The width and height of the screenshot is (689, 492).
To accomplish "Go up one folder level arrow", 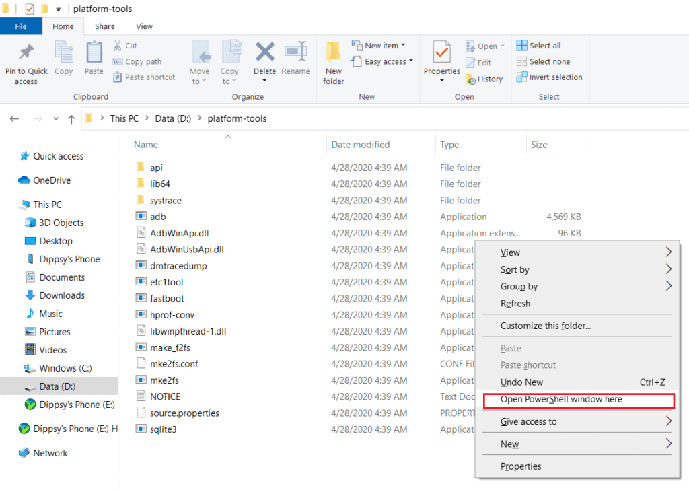I will (71, 118).
